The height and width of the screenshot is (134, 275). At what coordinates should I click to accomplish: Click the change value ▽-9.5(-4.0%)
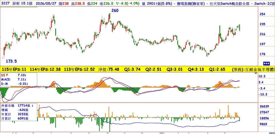coord(128,3)
